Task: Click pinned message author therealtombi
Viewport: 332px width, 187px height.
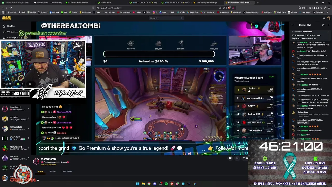Action: pyautogui.click(x=307, y=32)
